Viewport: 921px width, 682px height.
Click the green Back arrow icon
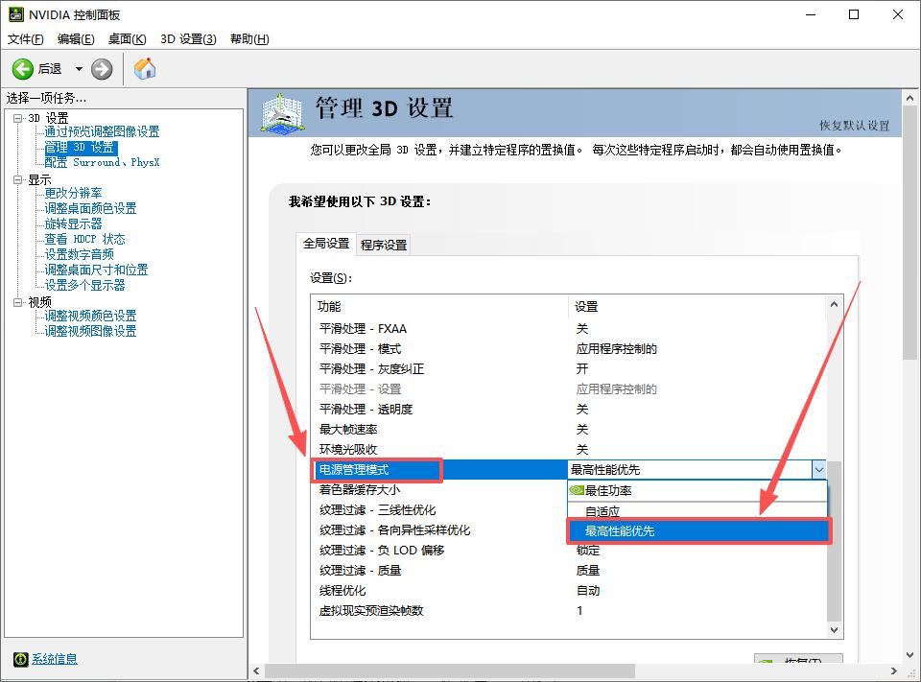tap(22, 69)
